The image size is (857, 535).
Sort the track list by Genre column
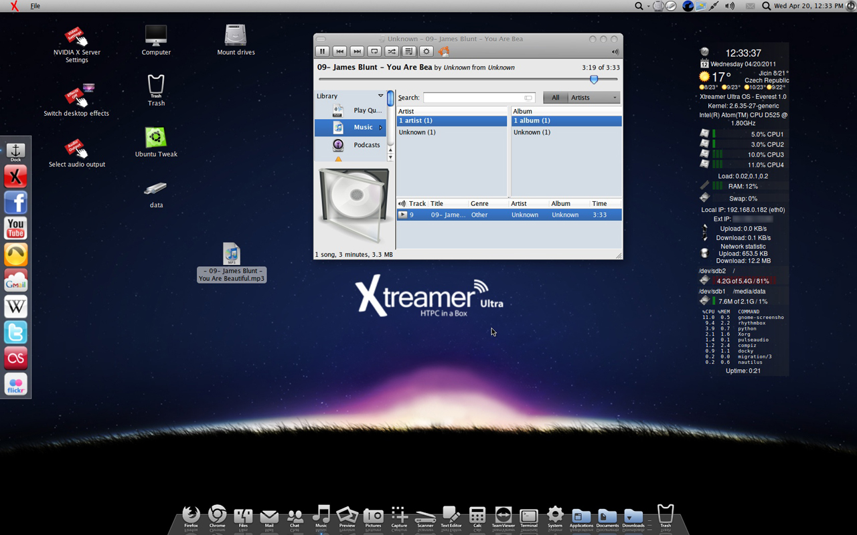[x=488, y=203]
